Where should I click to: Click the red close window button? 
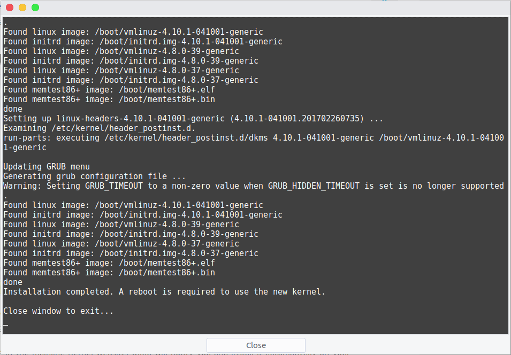pos(10,7)
